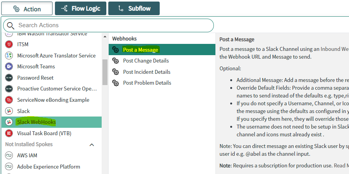This screenshot has height=174, width=349.
Task: Choose the Post a Message action
Action: 162,49
